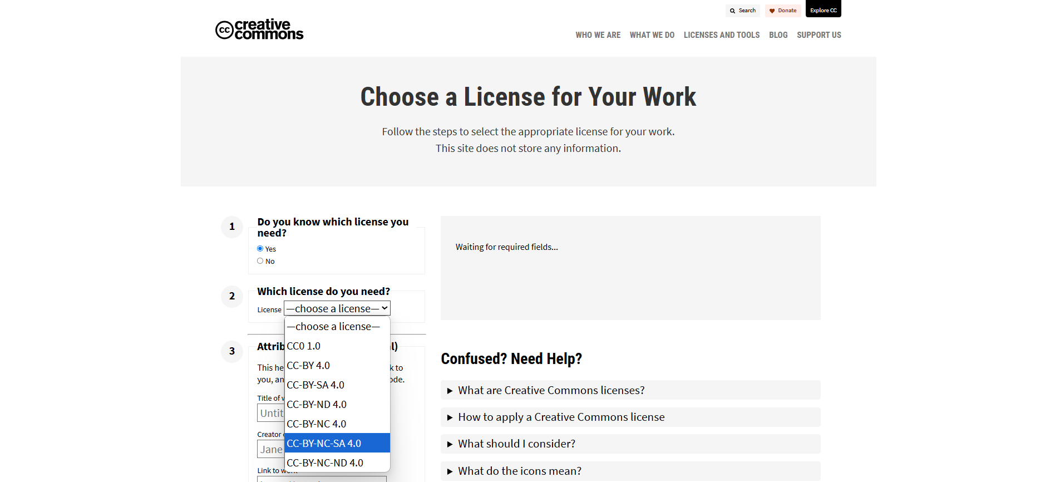Click the Waiting for required fields text
The height and width of the screenshot is (482, 1055).
pyautogui.click(x=506, y=247)
